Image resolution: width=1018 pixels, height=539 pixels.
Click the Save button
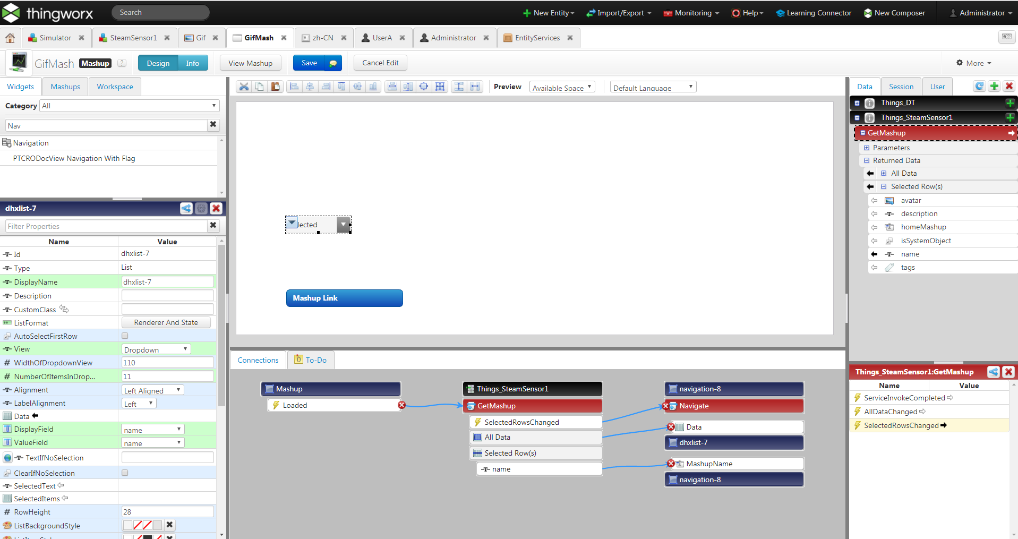coord(309,63)
